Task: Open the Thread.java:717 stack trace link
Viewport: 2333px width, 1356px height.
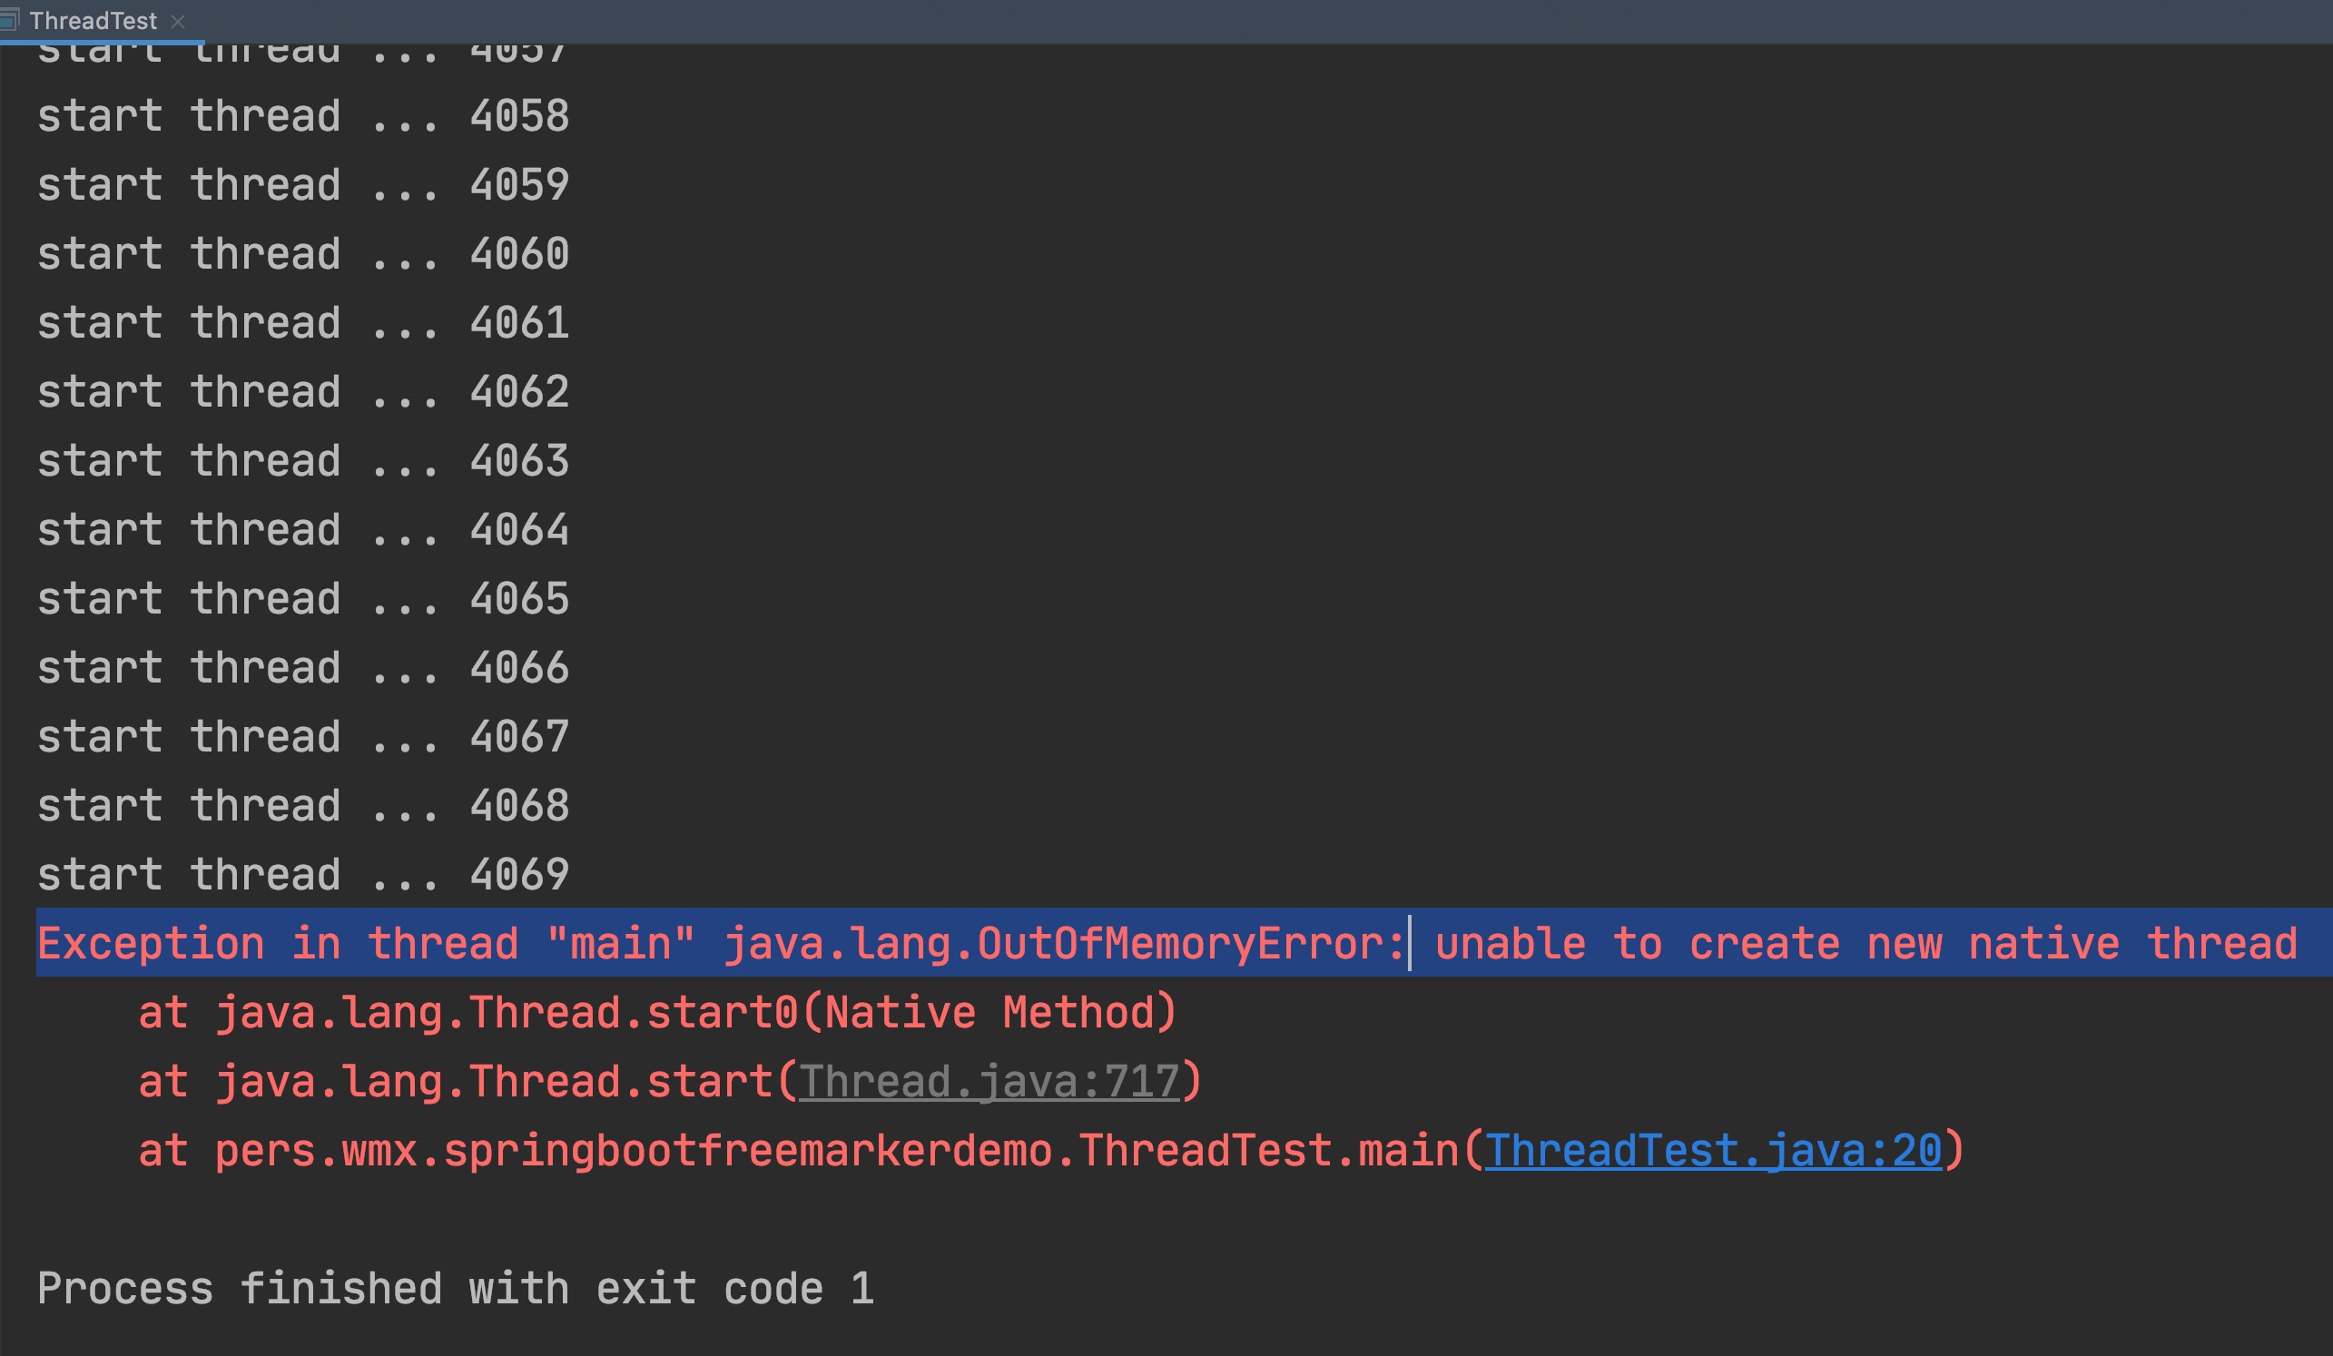Action: coord(989,1081)
